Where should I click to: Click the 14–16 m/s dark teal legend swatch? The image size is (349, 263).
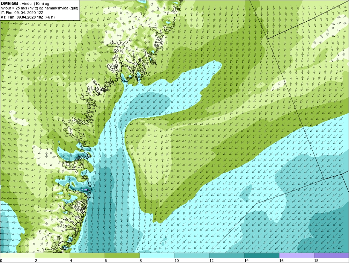click(x=262, y=255)
